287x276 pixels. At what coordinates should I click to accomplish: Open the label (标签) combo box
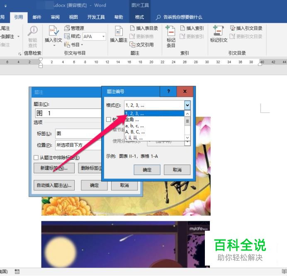pyautogui.click(x=78, y=133)
